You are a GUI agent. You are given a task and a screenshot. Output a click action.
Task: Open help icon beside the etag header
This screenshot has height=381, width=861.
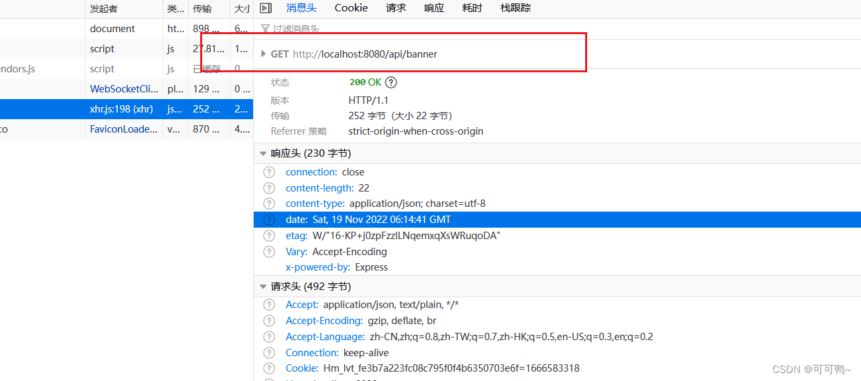269,236
